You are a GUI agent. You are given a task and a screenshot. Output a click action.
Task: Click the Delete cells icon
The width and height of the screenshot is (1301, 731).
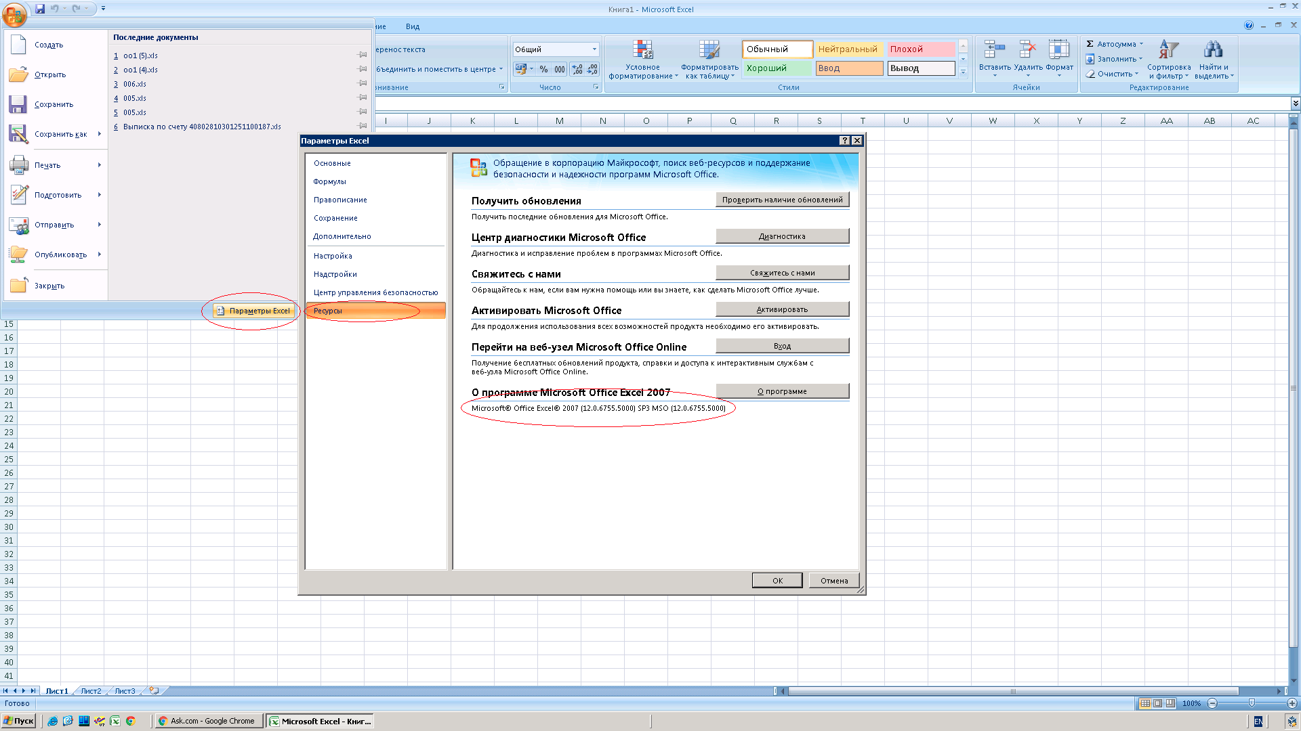coord(1028,49)
